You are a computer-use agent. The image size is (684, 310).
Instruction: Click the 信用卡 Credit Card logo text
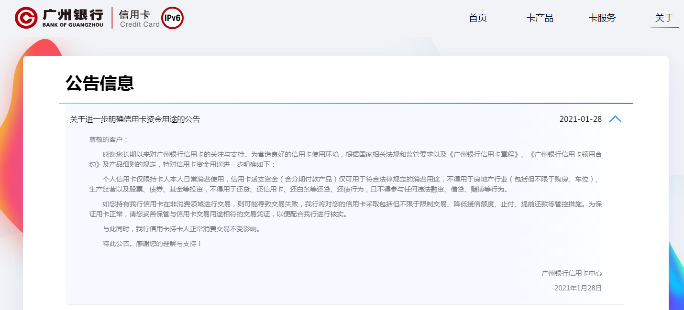pyautogui.click(x=140, y=18)
